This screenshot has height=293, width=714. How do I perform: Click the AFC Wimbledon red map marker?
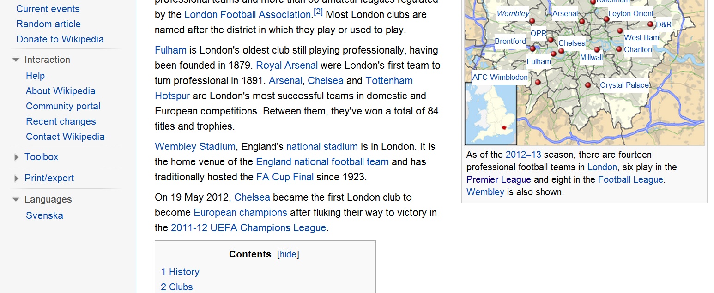(538, 82)
